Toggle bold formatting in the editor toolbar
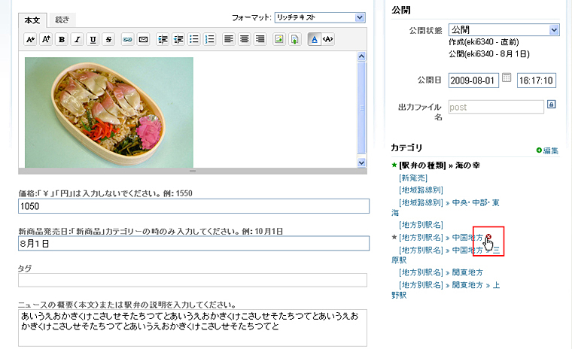 61,39
